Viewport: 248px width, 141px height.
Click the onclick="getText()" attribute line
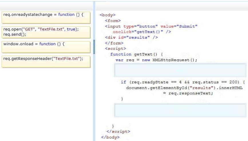pos(142,32)
